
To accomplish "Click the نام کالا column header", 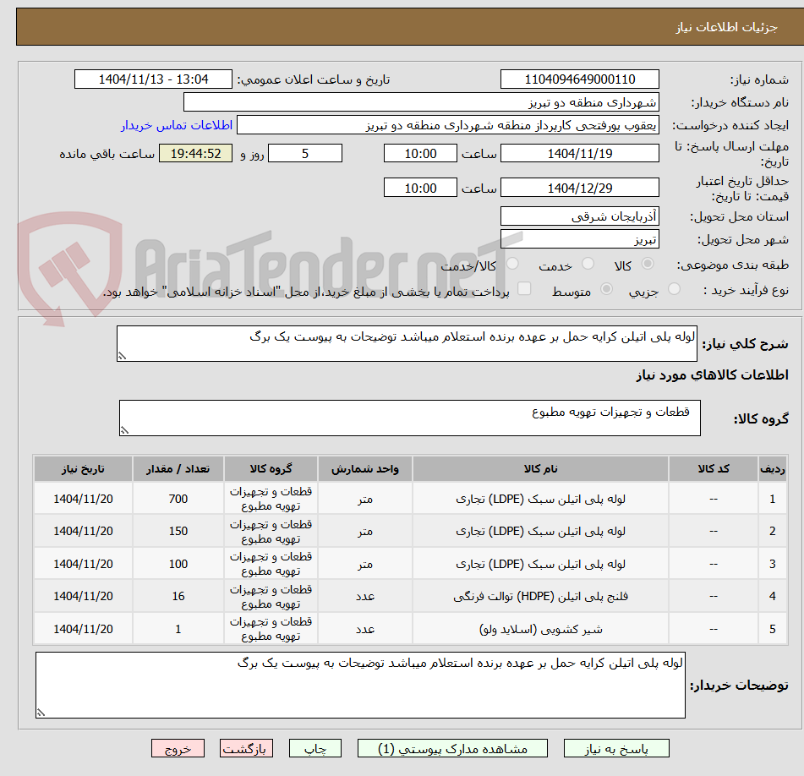I will coord(540,468).
